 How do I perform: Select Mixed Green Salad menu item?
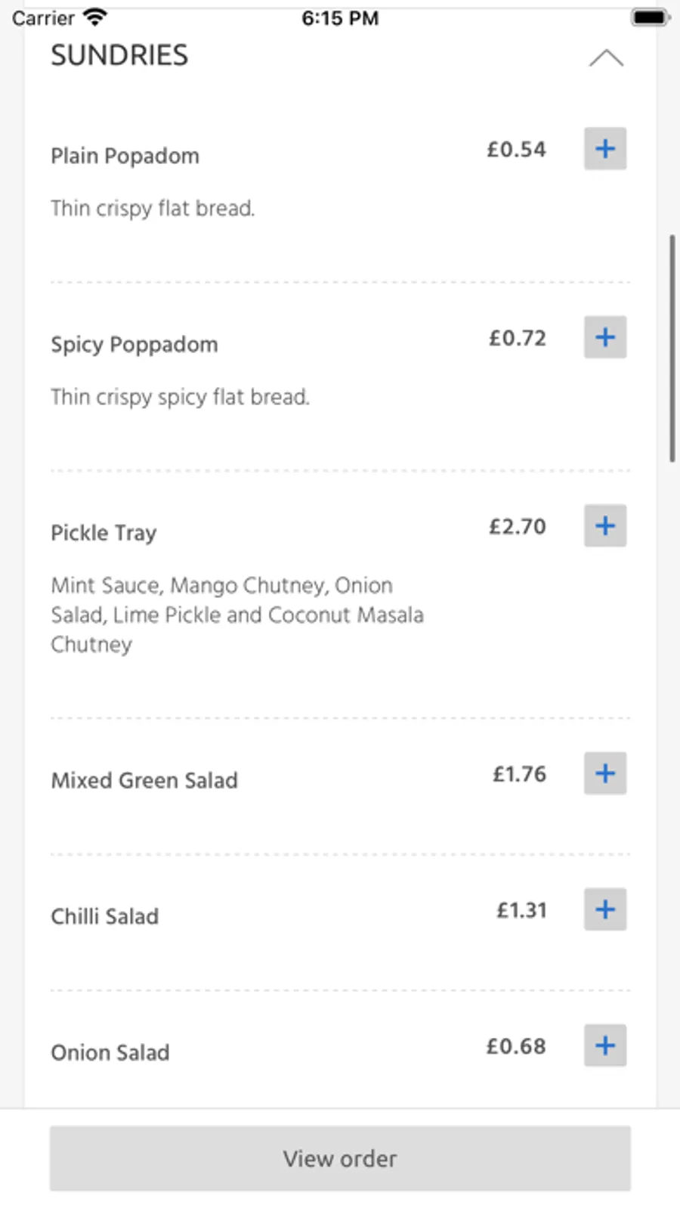pos(144,780)
